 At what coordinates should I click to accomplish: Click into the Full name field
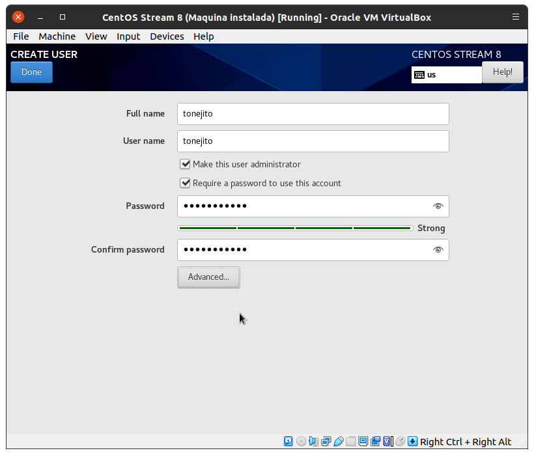[x=313, y=114]
